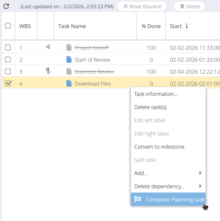Check the Business Review row checkbox
The width and height of the screenshot is (220, 221).
point(8,72)
